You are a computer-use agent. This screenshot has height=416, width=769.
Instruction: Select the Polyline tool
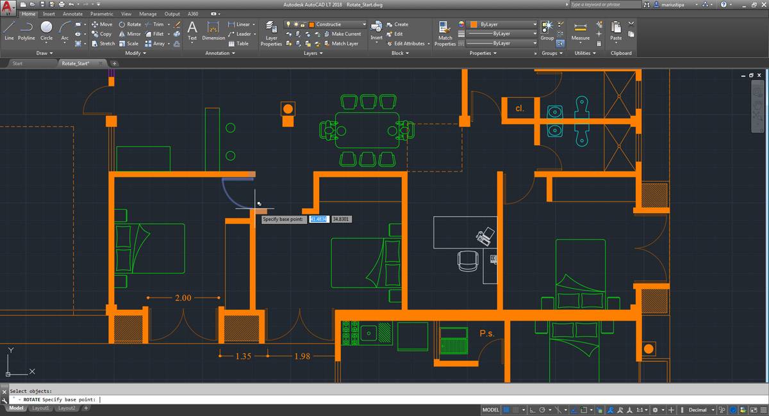(27, 30)
